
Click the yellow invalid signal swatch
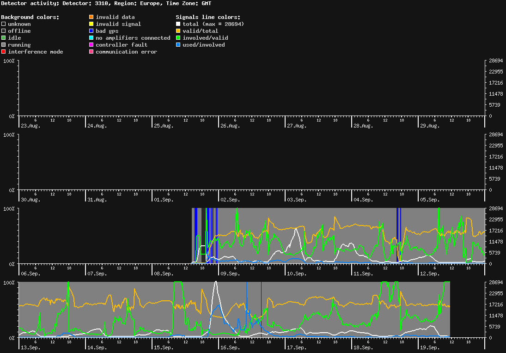[x=91, y=24]
